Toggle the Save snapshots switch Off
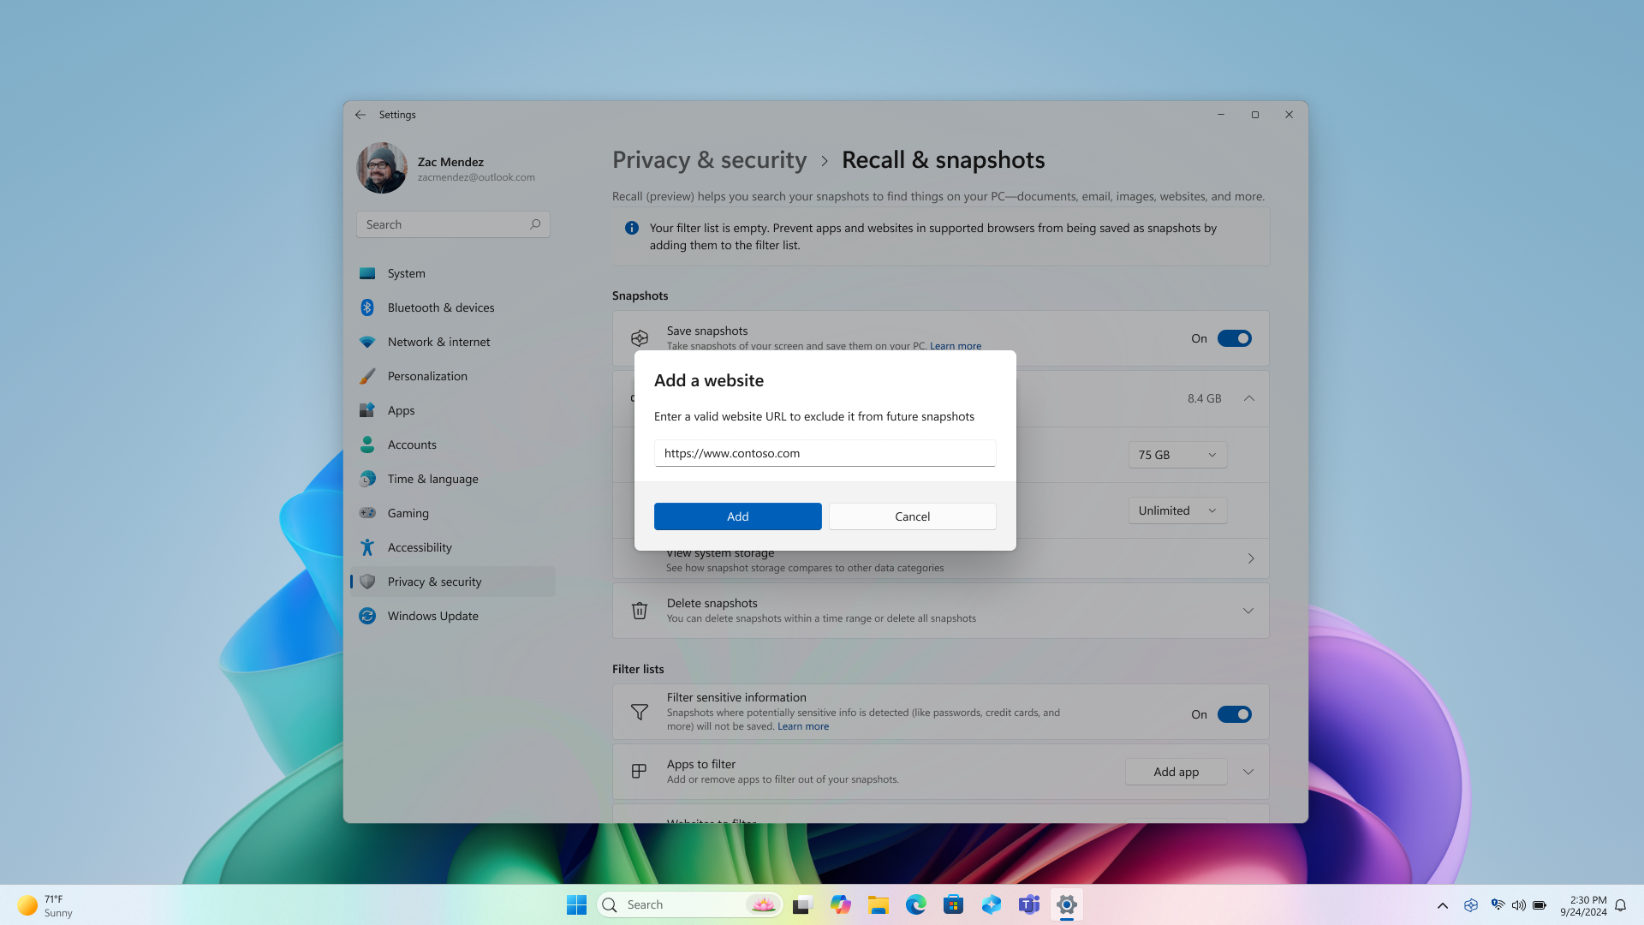 pos(1234,337)
